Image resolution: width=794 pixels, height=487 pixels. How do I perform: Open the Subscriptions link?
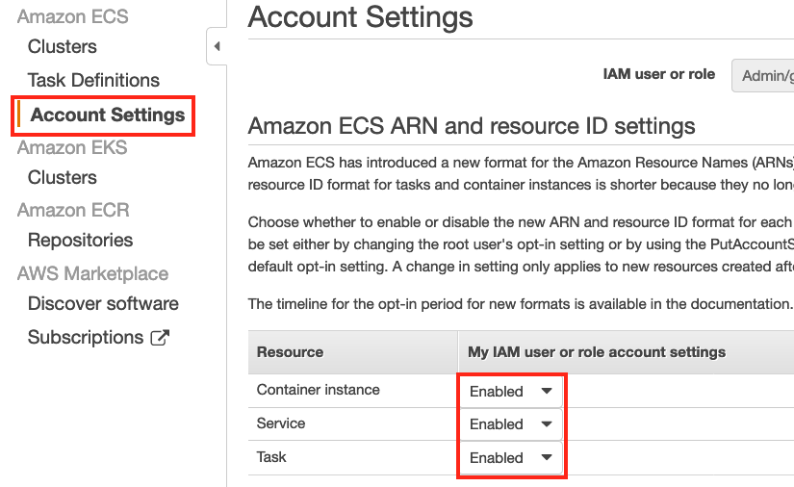pyautogui.click(x=86, y=337)
